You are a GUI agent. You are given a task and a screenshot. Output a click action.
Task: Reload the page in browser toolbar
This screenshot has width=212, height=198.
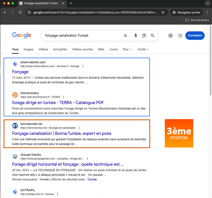(x=20, y=12)
